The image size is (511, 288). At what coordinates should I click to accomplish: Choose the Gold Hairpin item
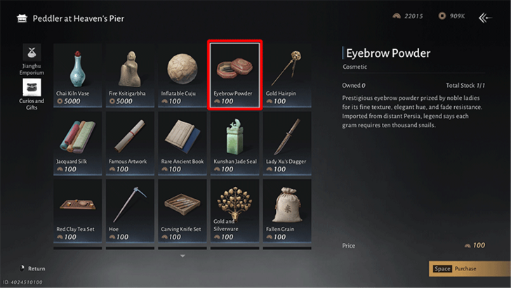(287, 75)
